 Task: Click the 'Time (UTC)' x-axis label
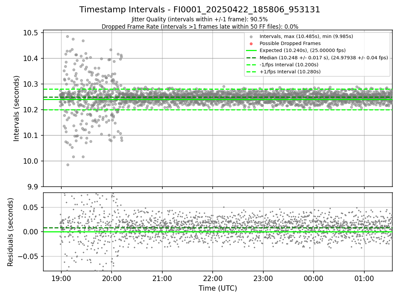click(218, 288)
